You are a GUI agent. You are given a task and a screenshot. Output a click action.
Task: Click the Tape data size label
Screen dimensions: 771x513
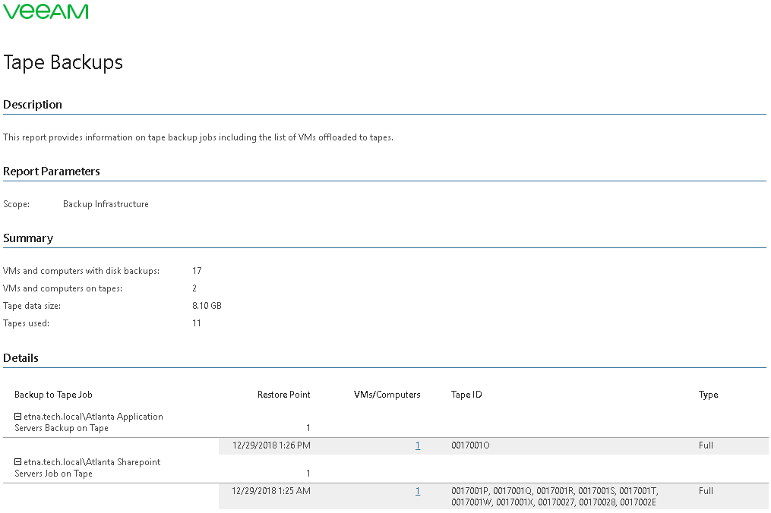click(x=32, y=306)
